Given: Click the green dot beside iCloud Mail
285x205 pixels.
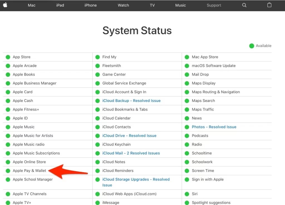Looking at the screenshot, I should pyautogui.click(x=98, y=154).
